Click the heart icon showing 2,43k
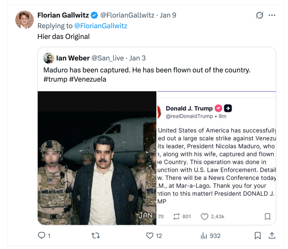This screenshot has width=288, height=249. coord(204,216)
